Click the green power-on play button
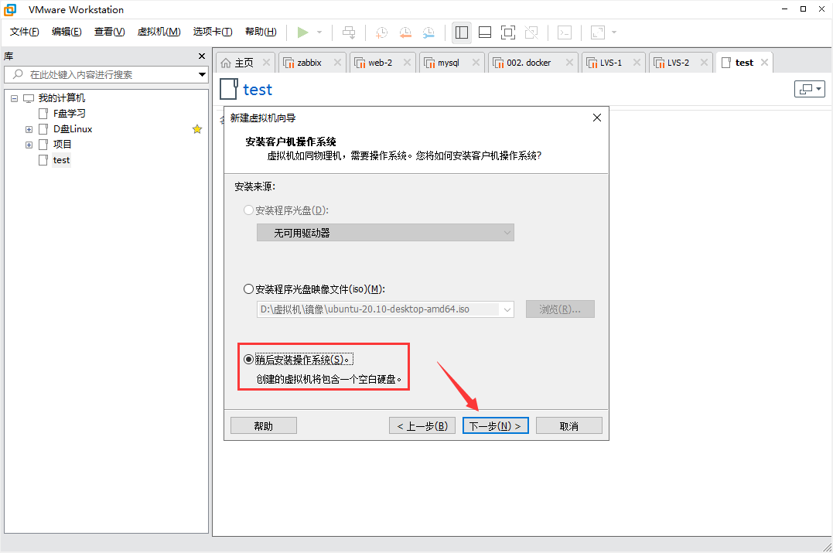833x553 pixels. tap(303, 32)
